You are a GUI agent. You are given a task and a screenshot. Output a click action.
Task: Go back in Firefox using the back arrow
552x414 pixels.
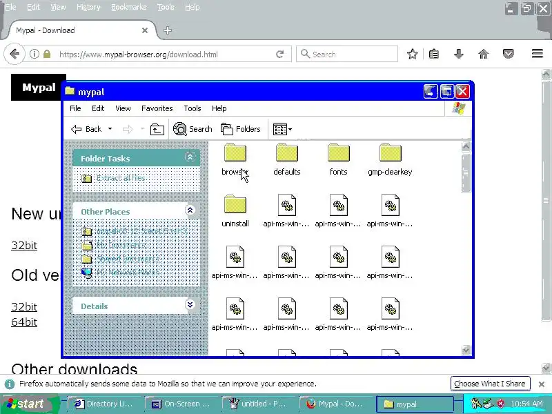14,55
